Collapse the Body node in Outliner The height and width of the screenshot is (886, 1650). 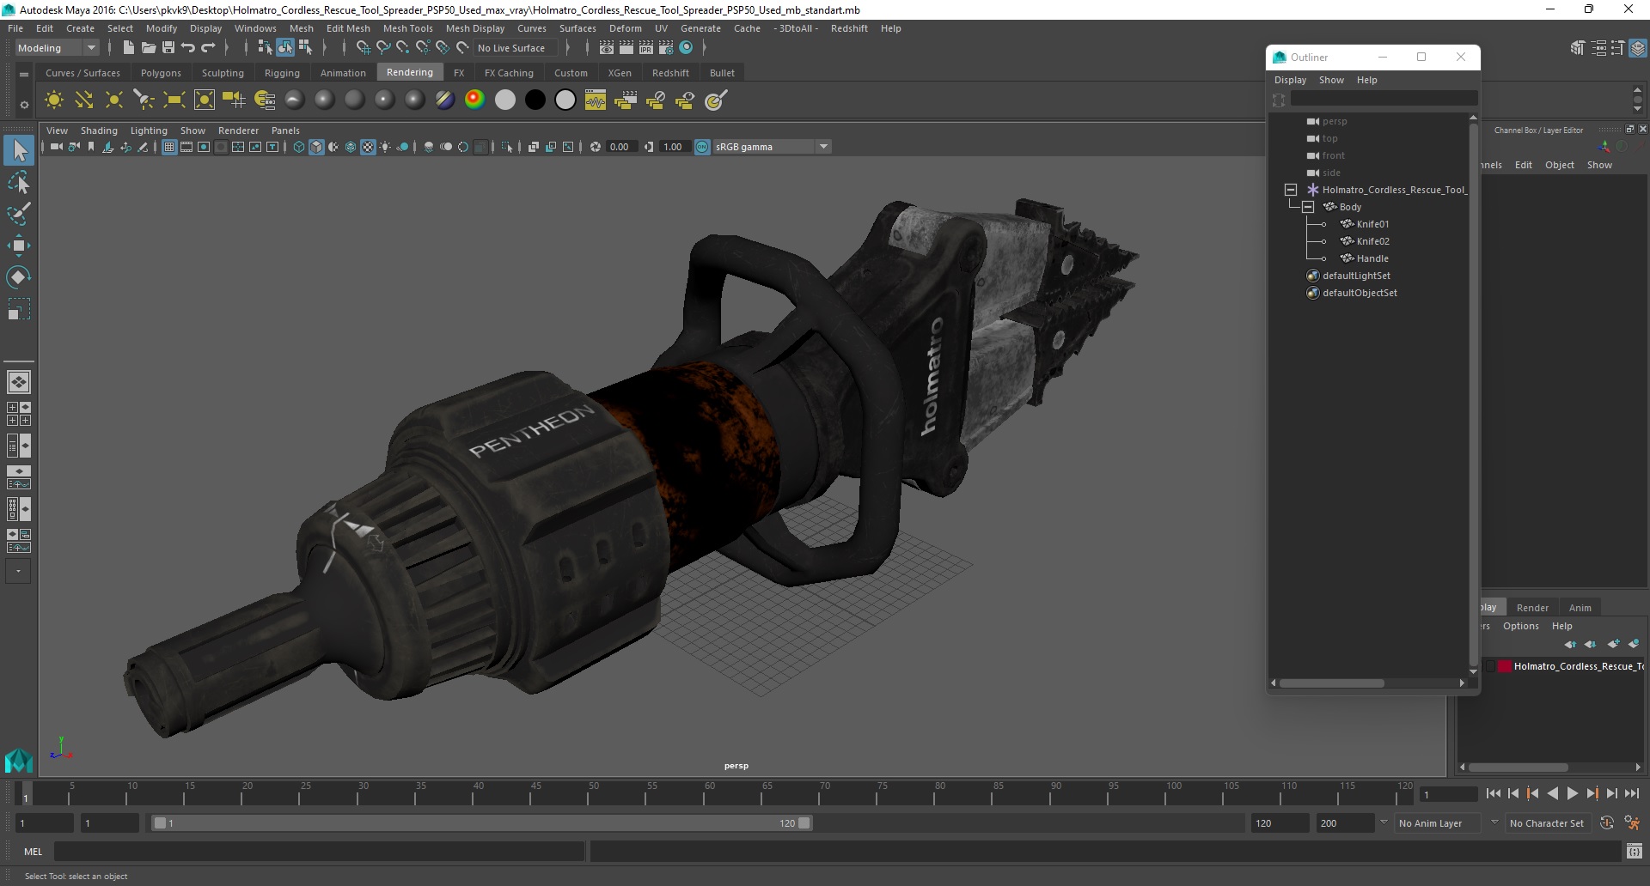coord(1308,207)
